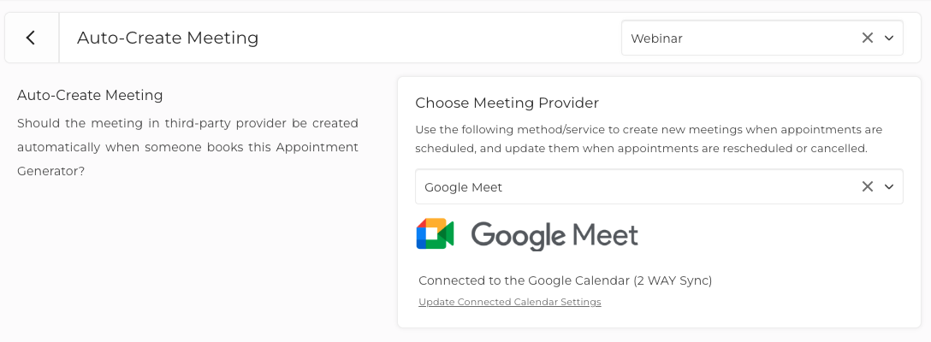The width and height of the screenshot is (931, 342).
Task: Expand the Google Meet provider chevron
Action: [889, 186]
